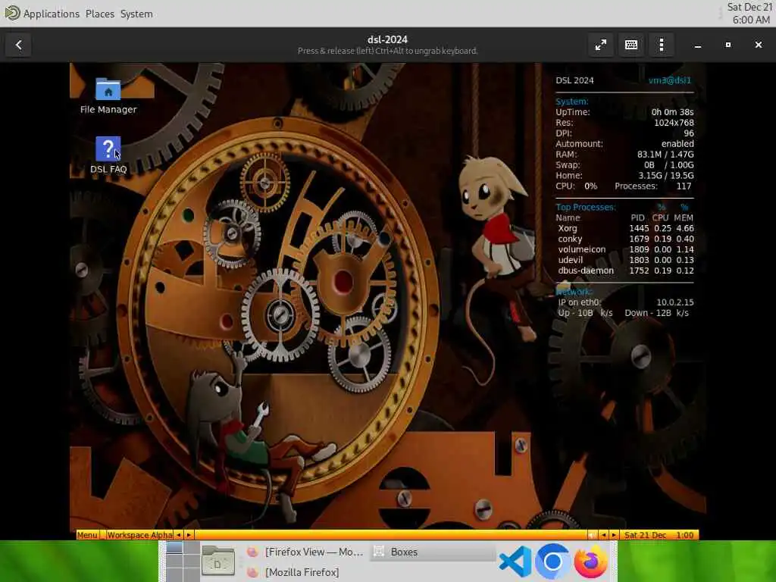Click the DSL taskbar date and time
Viewport: 776px width, 582px height.
(659, 535)
